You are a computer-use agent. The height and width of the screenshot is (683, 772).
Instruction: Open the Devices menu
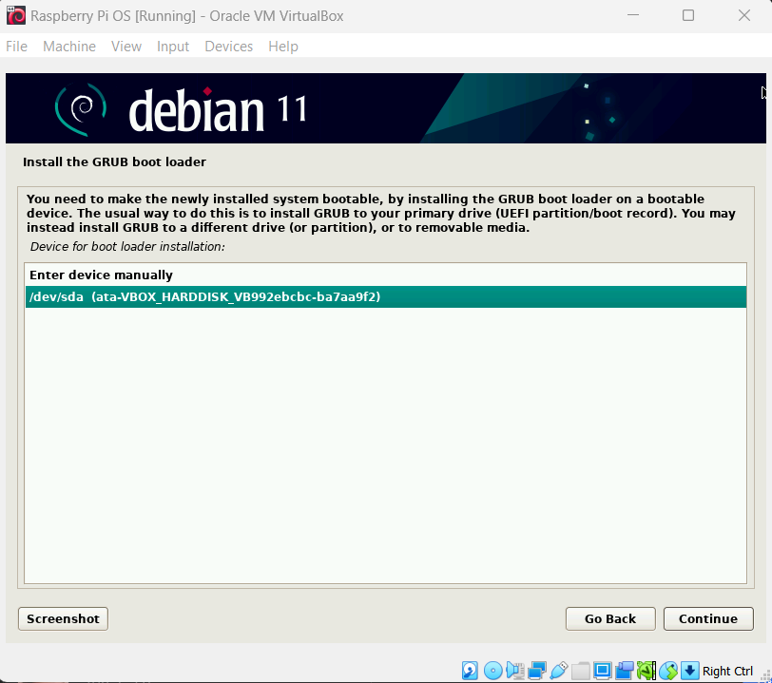(x=229, y=47)
